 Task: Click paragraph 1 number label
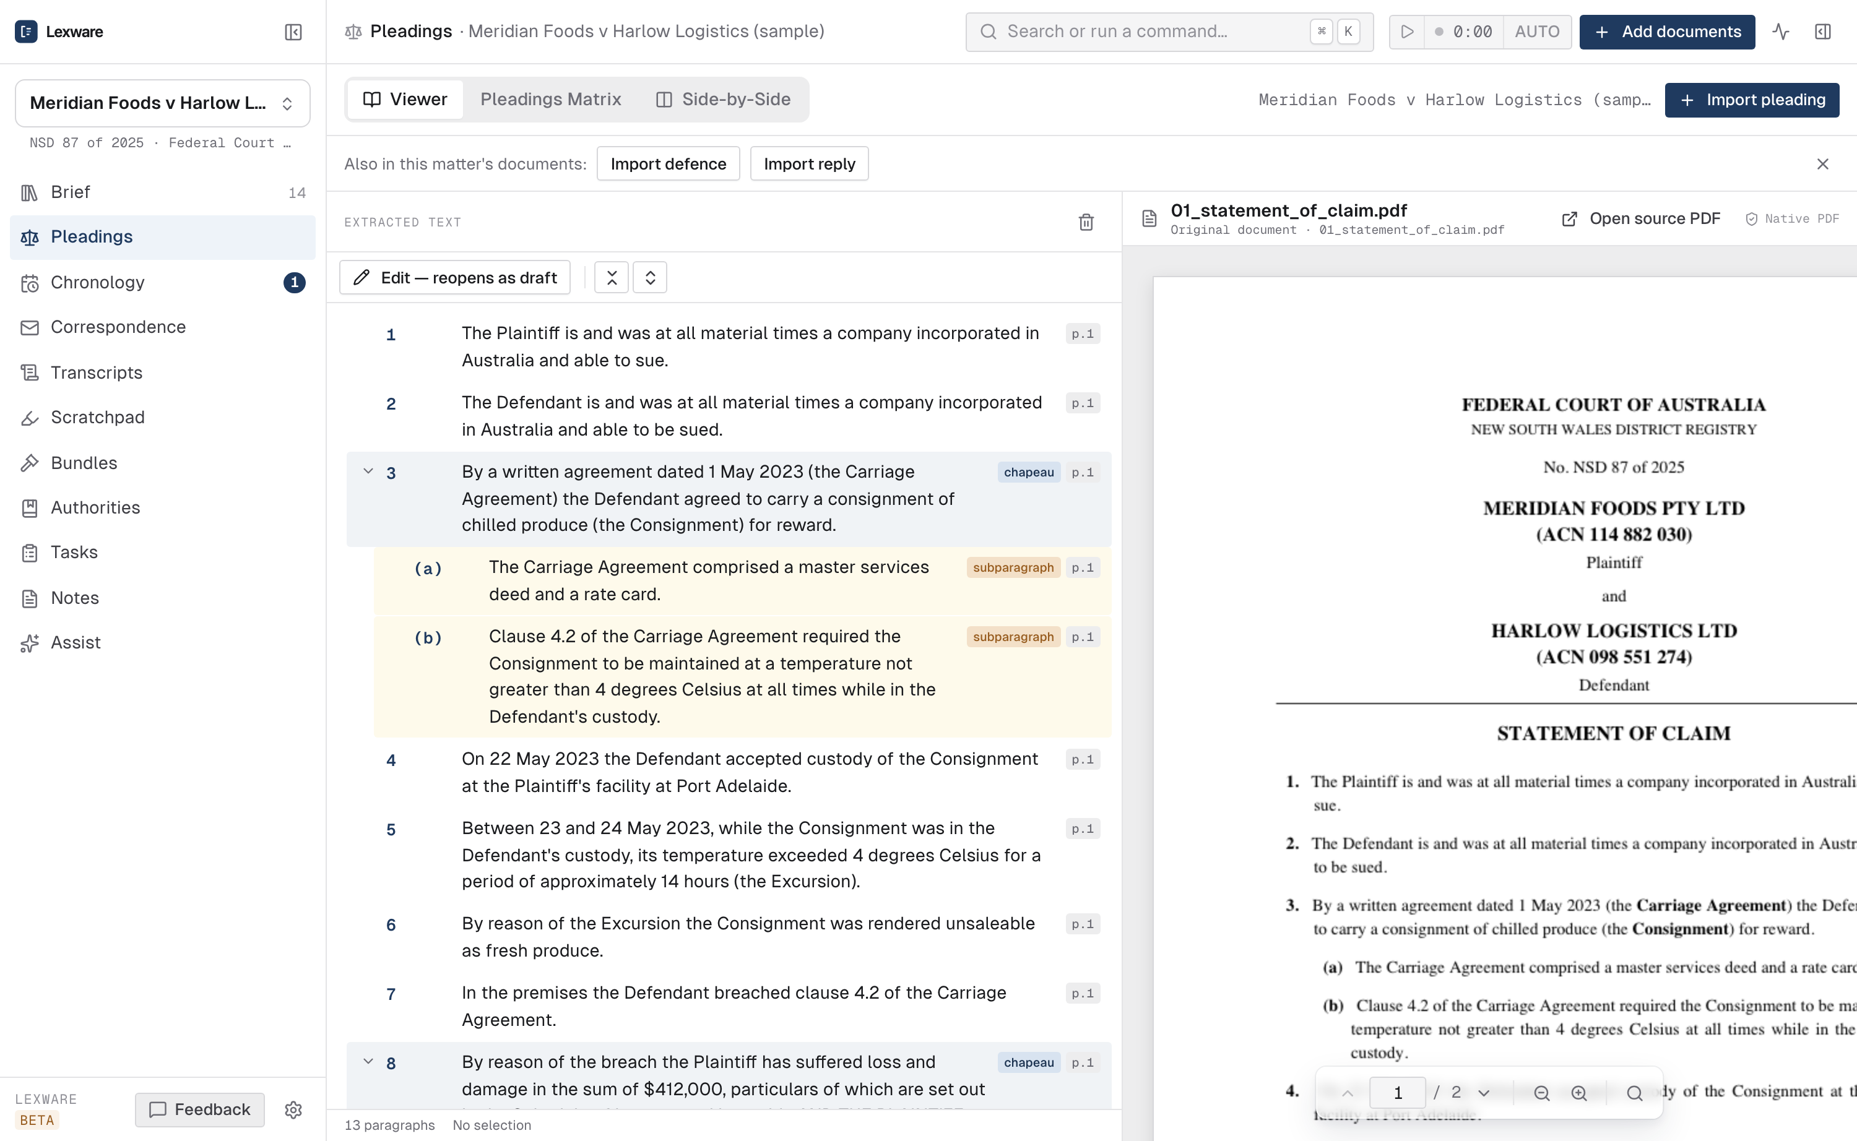[391, 334]
